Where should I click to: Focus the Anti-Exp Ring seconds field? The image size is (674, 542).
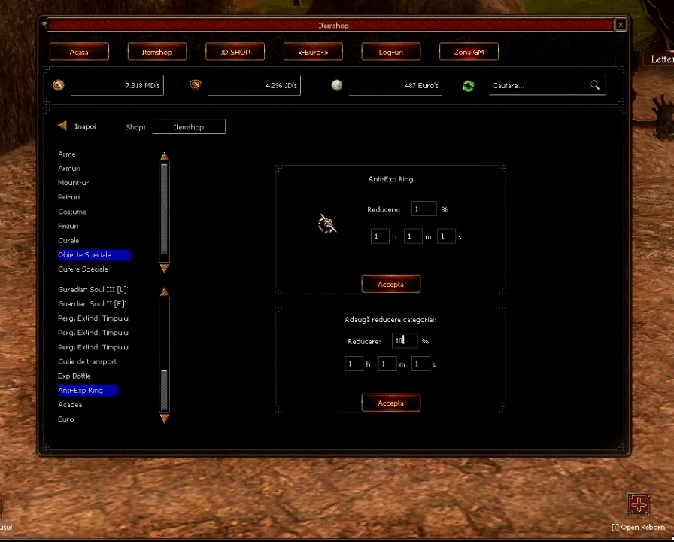(446, 236)
